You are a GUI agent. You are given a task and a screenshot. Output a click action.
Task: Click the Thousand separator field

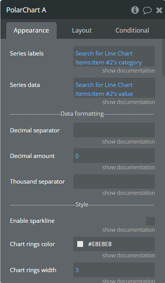(x=114, y=181)
